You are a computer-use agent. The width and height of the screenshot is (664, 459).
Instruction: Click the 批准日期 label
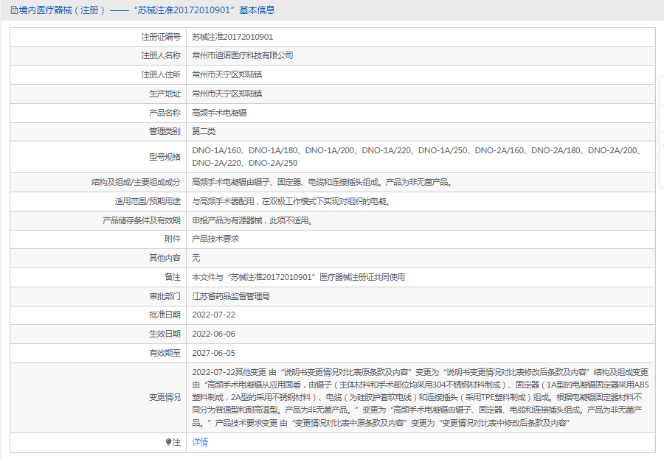[165, 315]
